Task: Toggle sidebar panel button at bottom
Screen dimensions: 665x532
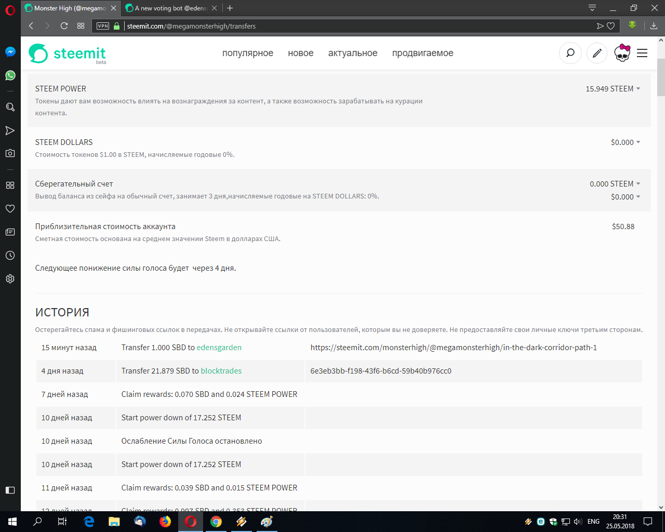Action: (x=10, y=490)
